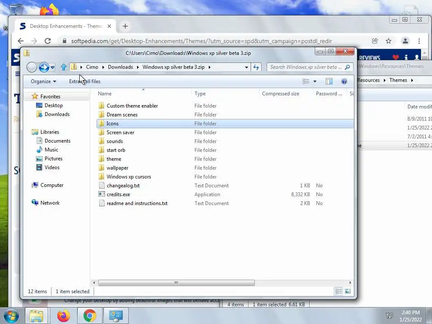Expand arrow after Downloads breadcrumb
The image size is (432, 324).
click(x=138, y=67)
